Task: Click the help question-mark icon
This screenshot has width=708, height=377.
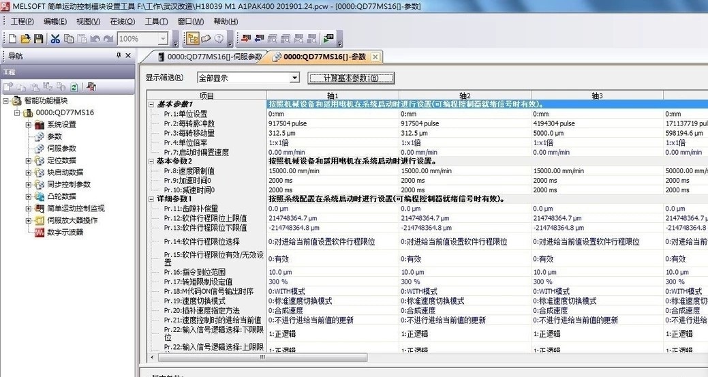Action: pos(219,39)
